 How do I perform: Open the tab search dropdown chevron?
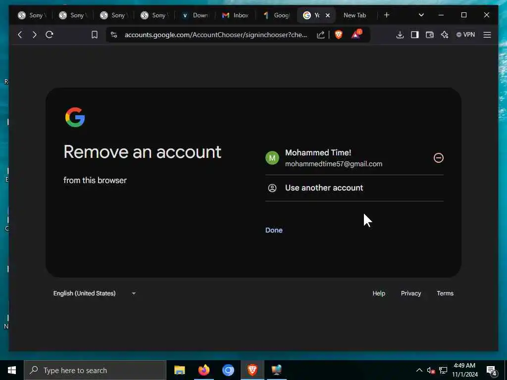coord(421,15)
